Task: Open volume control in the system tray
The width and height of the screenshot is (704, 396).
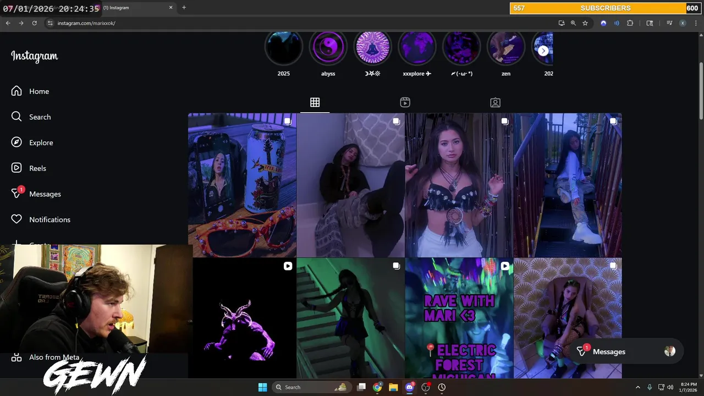Action: tap(669, 387)
